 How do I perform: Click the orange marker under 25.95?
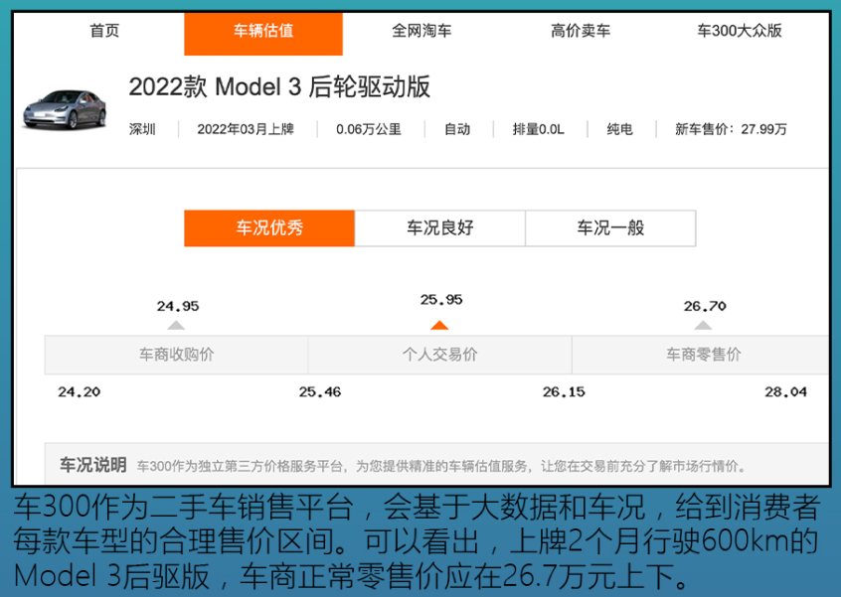[x=439, y=325]
